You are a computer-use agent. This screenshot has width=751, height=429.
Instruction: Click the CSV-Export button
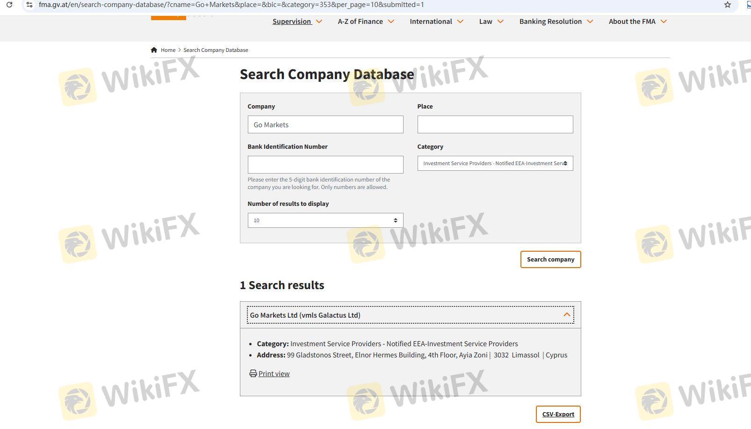pyautogui.click(x=558, y=414)
